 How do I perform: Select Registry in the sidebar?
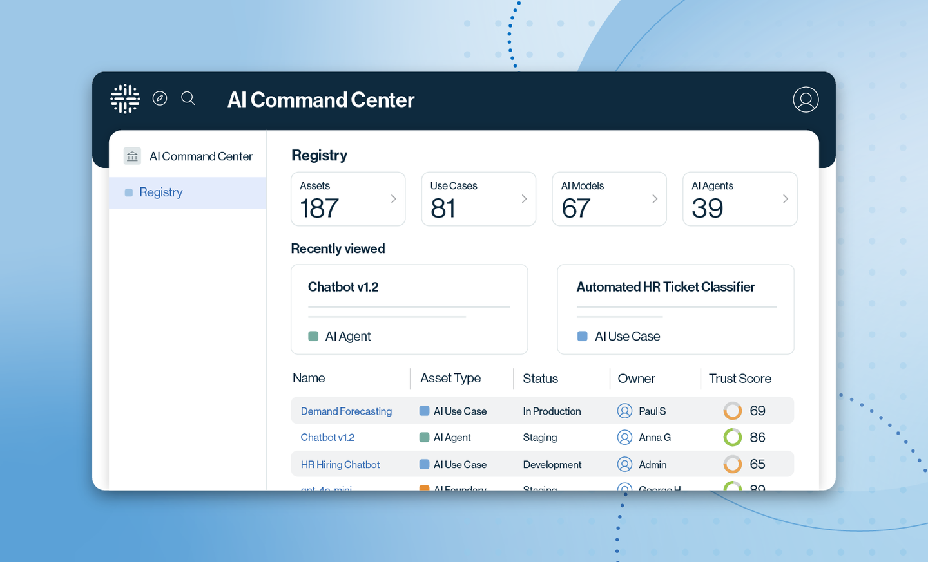[161, 192]
